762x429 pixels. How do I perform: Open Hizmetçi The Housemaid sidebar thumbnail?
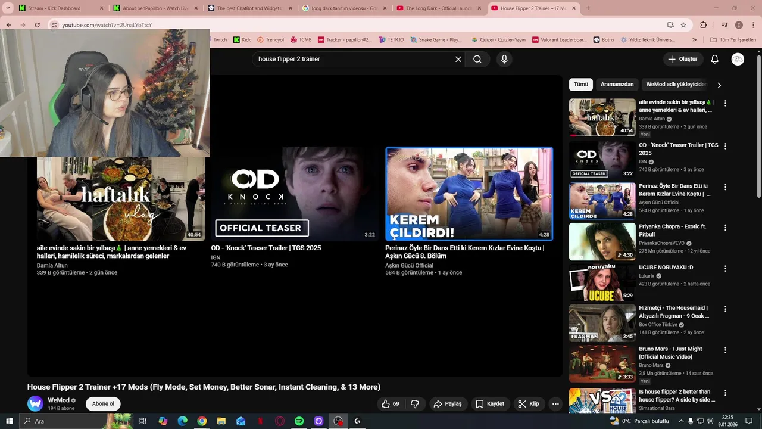click(x=602, y=323)
